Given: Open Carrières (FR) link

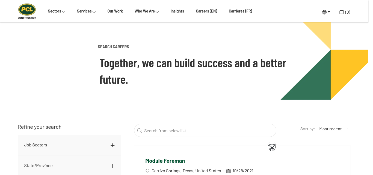Looking at the screenshot, I should click(x=240, y=11).
